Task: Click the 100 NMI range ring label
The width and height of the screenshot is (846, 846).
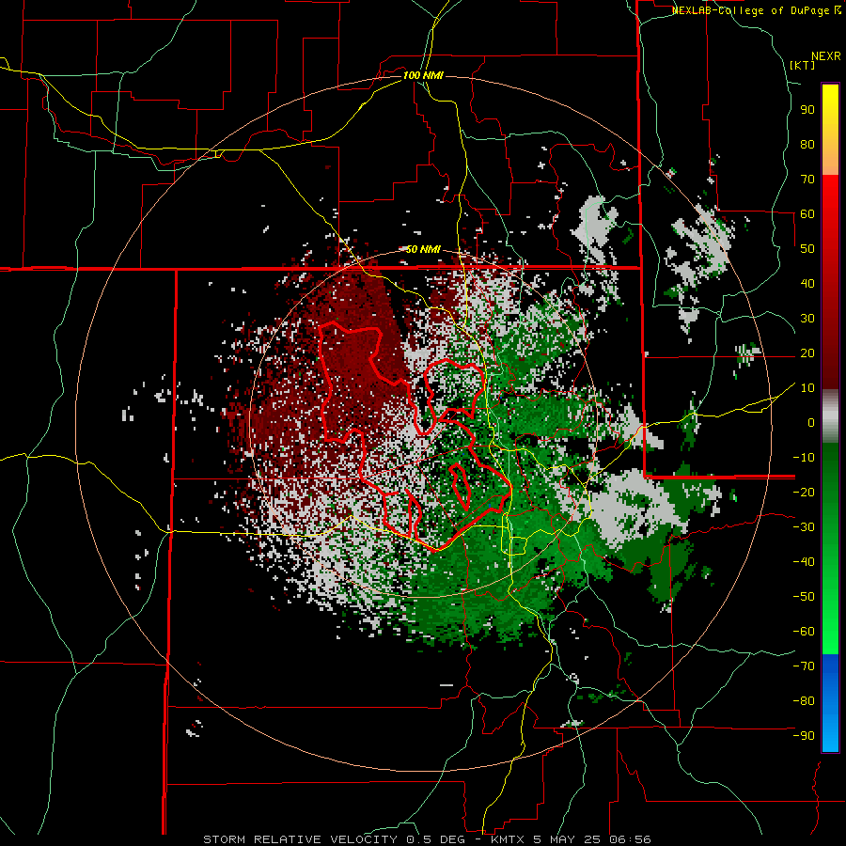Action: tap(423, 75)
